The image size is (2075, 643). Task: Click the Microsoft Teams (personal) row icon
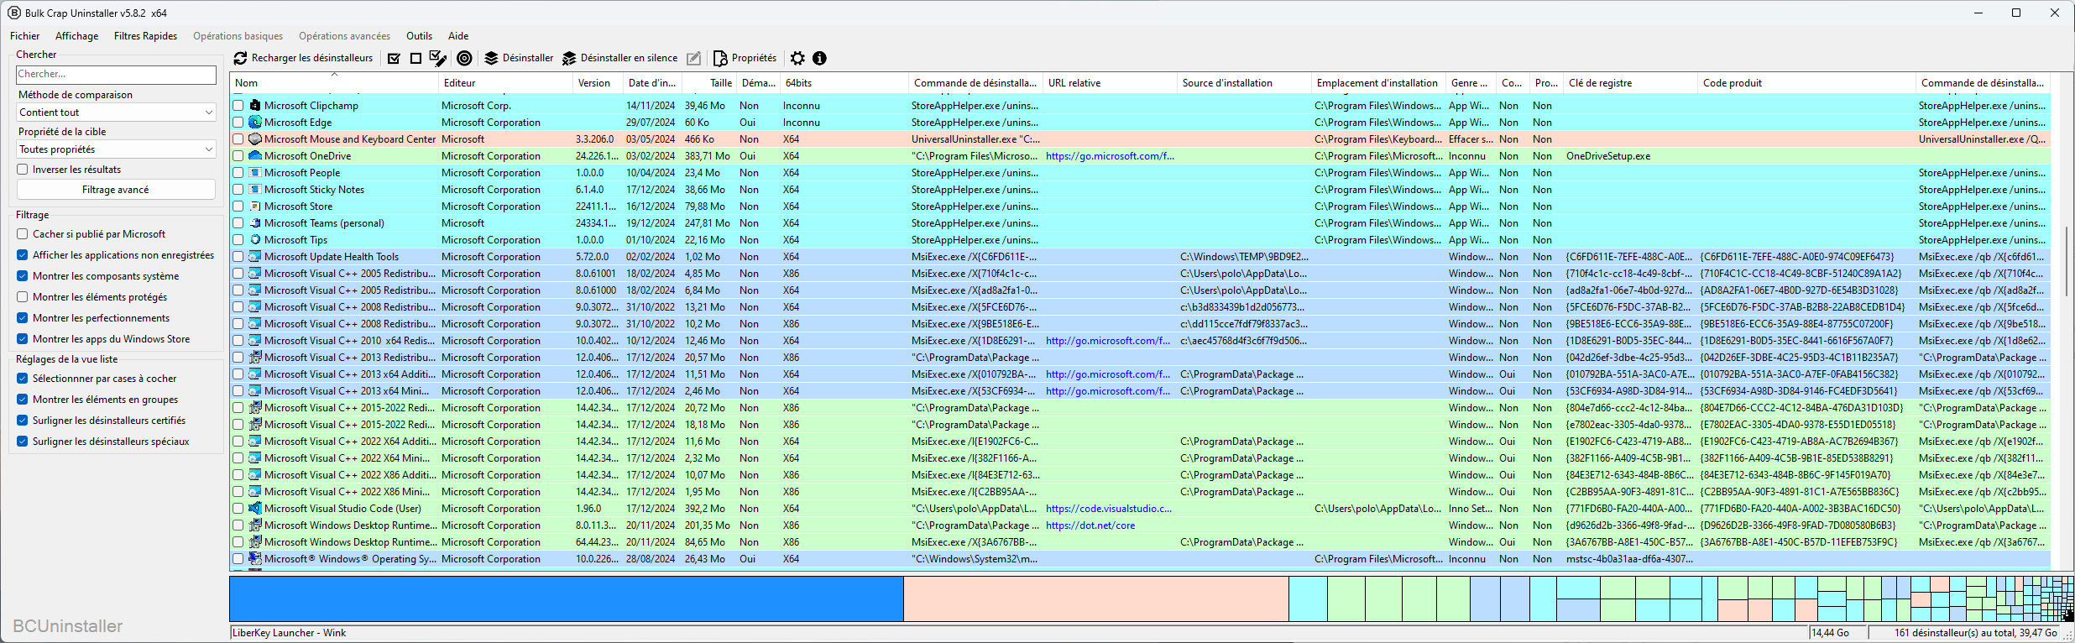point(255,223)
